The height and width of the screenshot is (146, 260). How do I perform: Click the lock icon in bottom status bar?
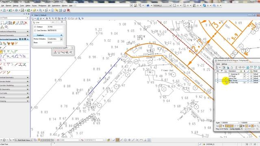pyautogui.click(x=204, y=144)
